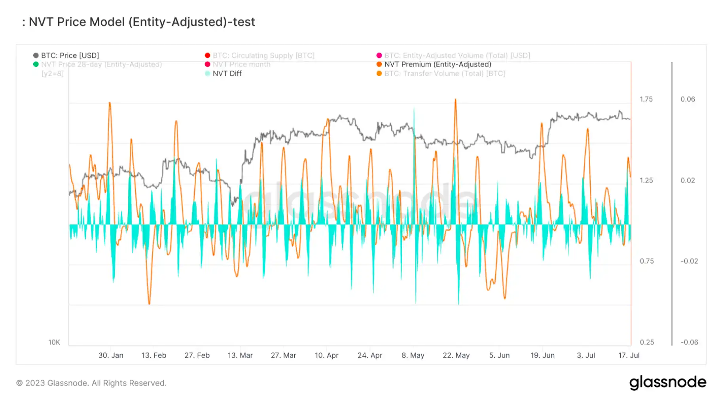Toggle the BTC: Price [USD] legend entry
Screen dimensions: 716x397
click(x=66, y=55)
